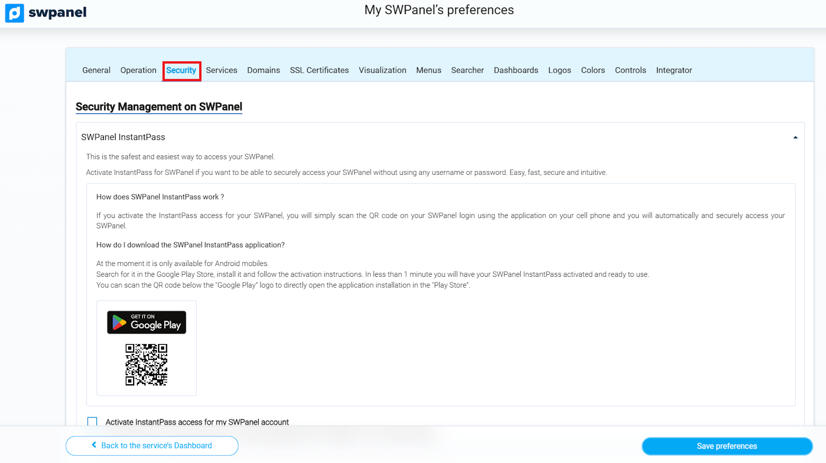Open the SSL Certificates tab
This screenshot has height=463, width=826.
(x=319, y=70)
